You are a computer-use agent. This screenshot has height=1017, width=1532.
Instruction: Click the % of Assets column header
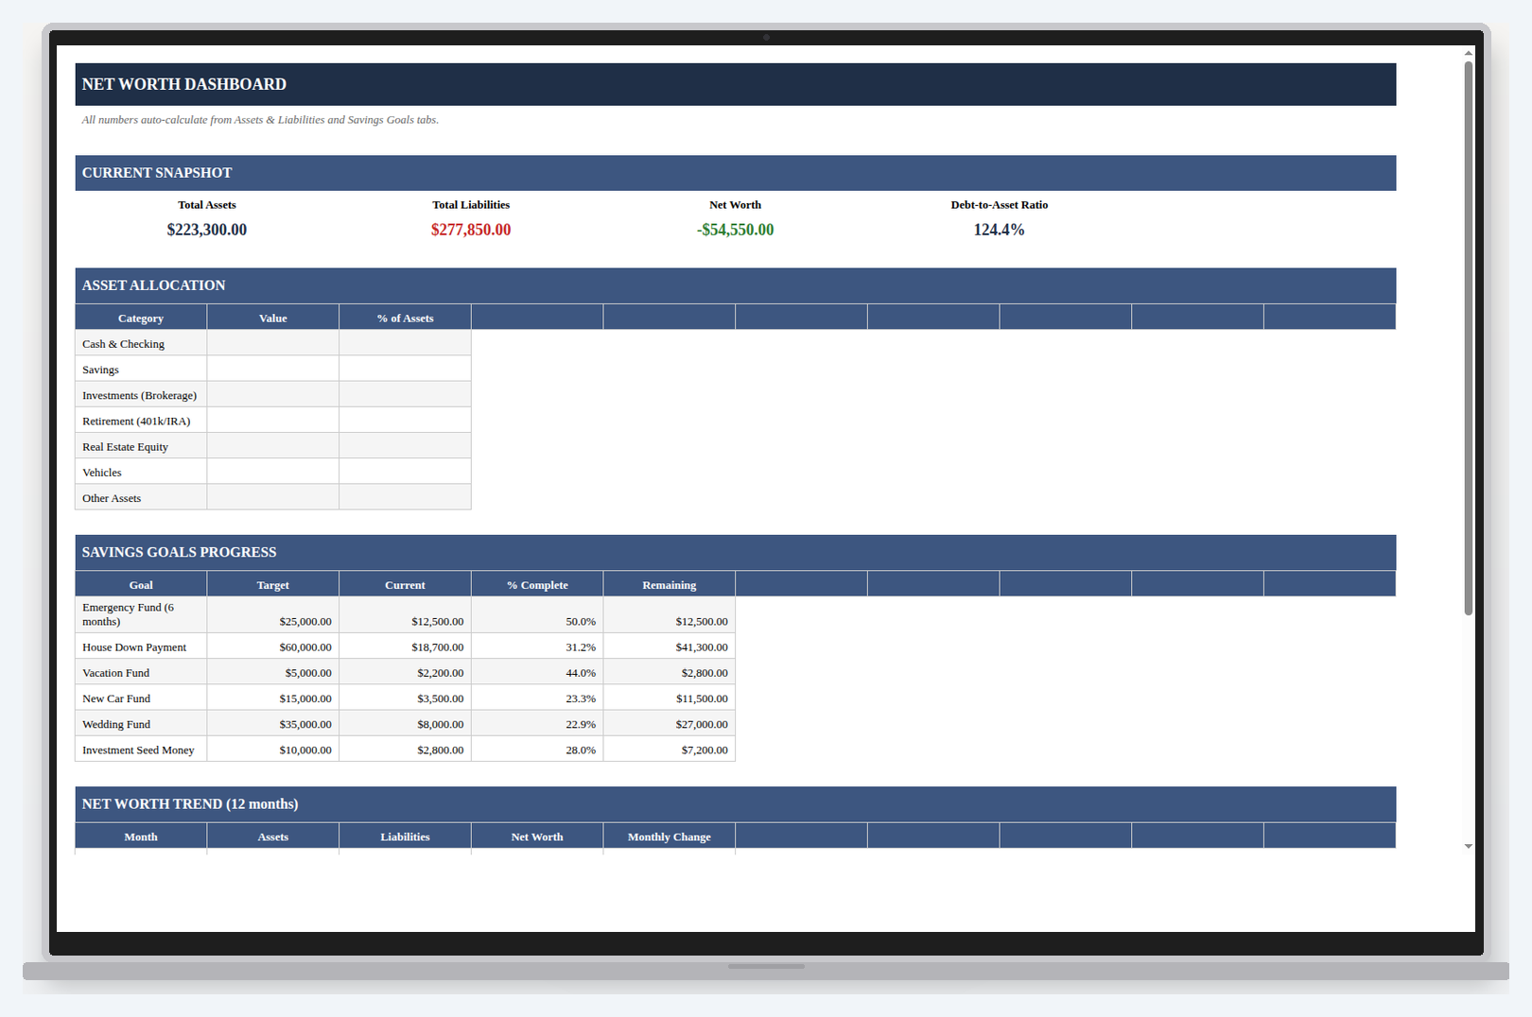tap(405, 318)
